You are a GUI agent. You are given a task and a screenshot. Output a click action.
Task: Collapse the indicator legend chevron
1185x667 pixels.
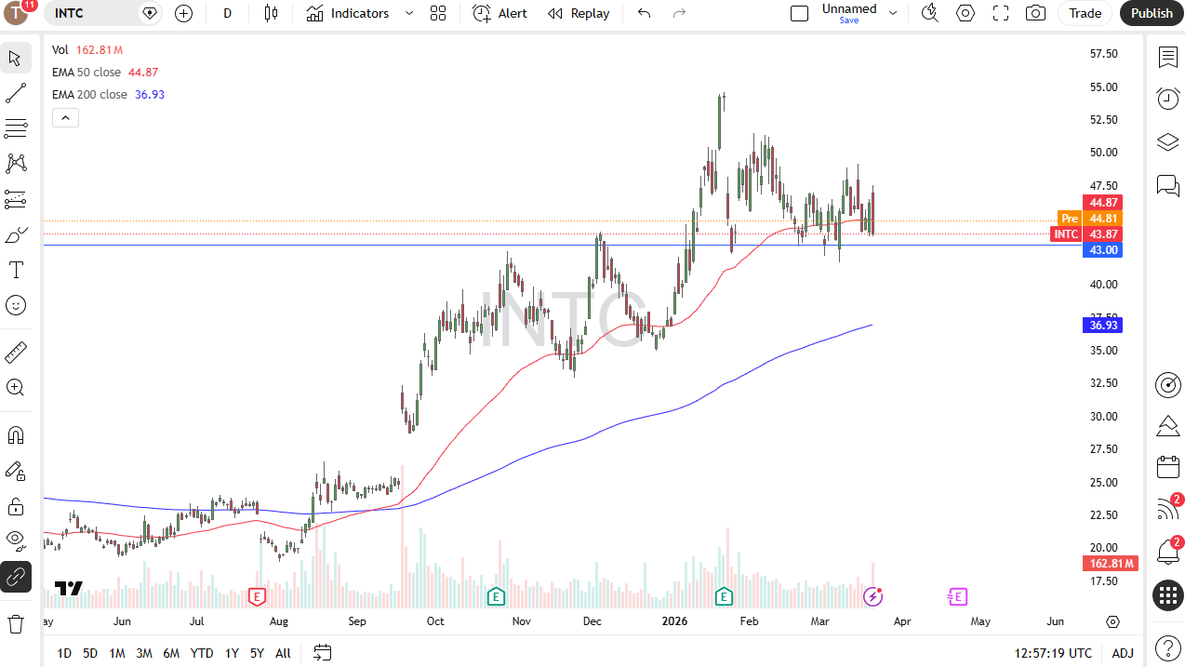65,117
